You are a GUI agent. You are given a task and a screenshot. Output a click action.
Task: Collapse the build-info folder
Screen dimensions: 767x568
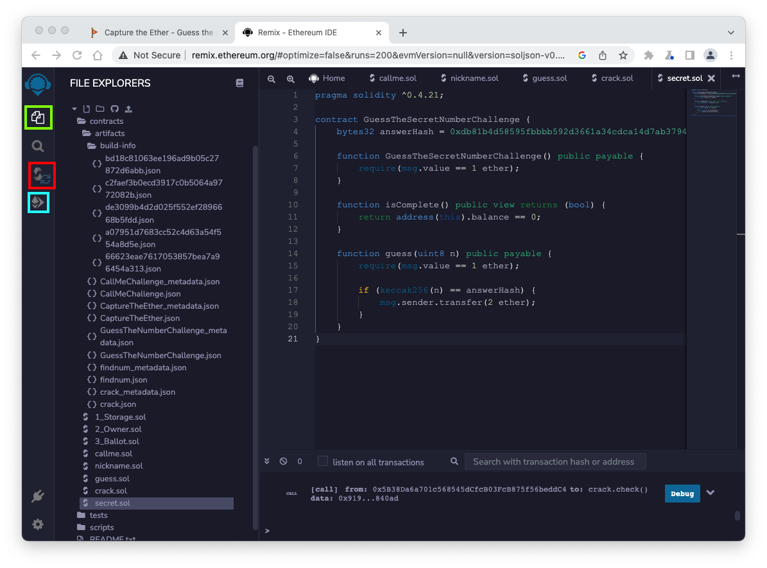coord(117,146)
